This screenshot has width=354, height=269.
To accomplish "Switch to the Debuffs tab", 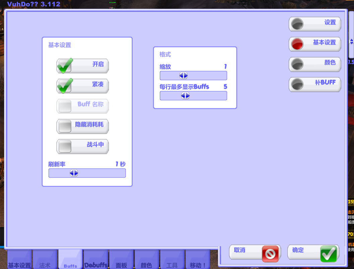I will tap(96, 264).
